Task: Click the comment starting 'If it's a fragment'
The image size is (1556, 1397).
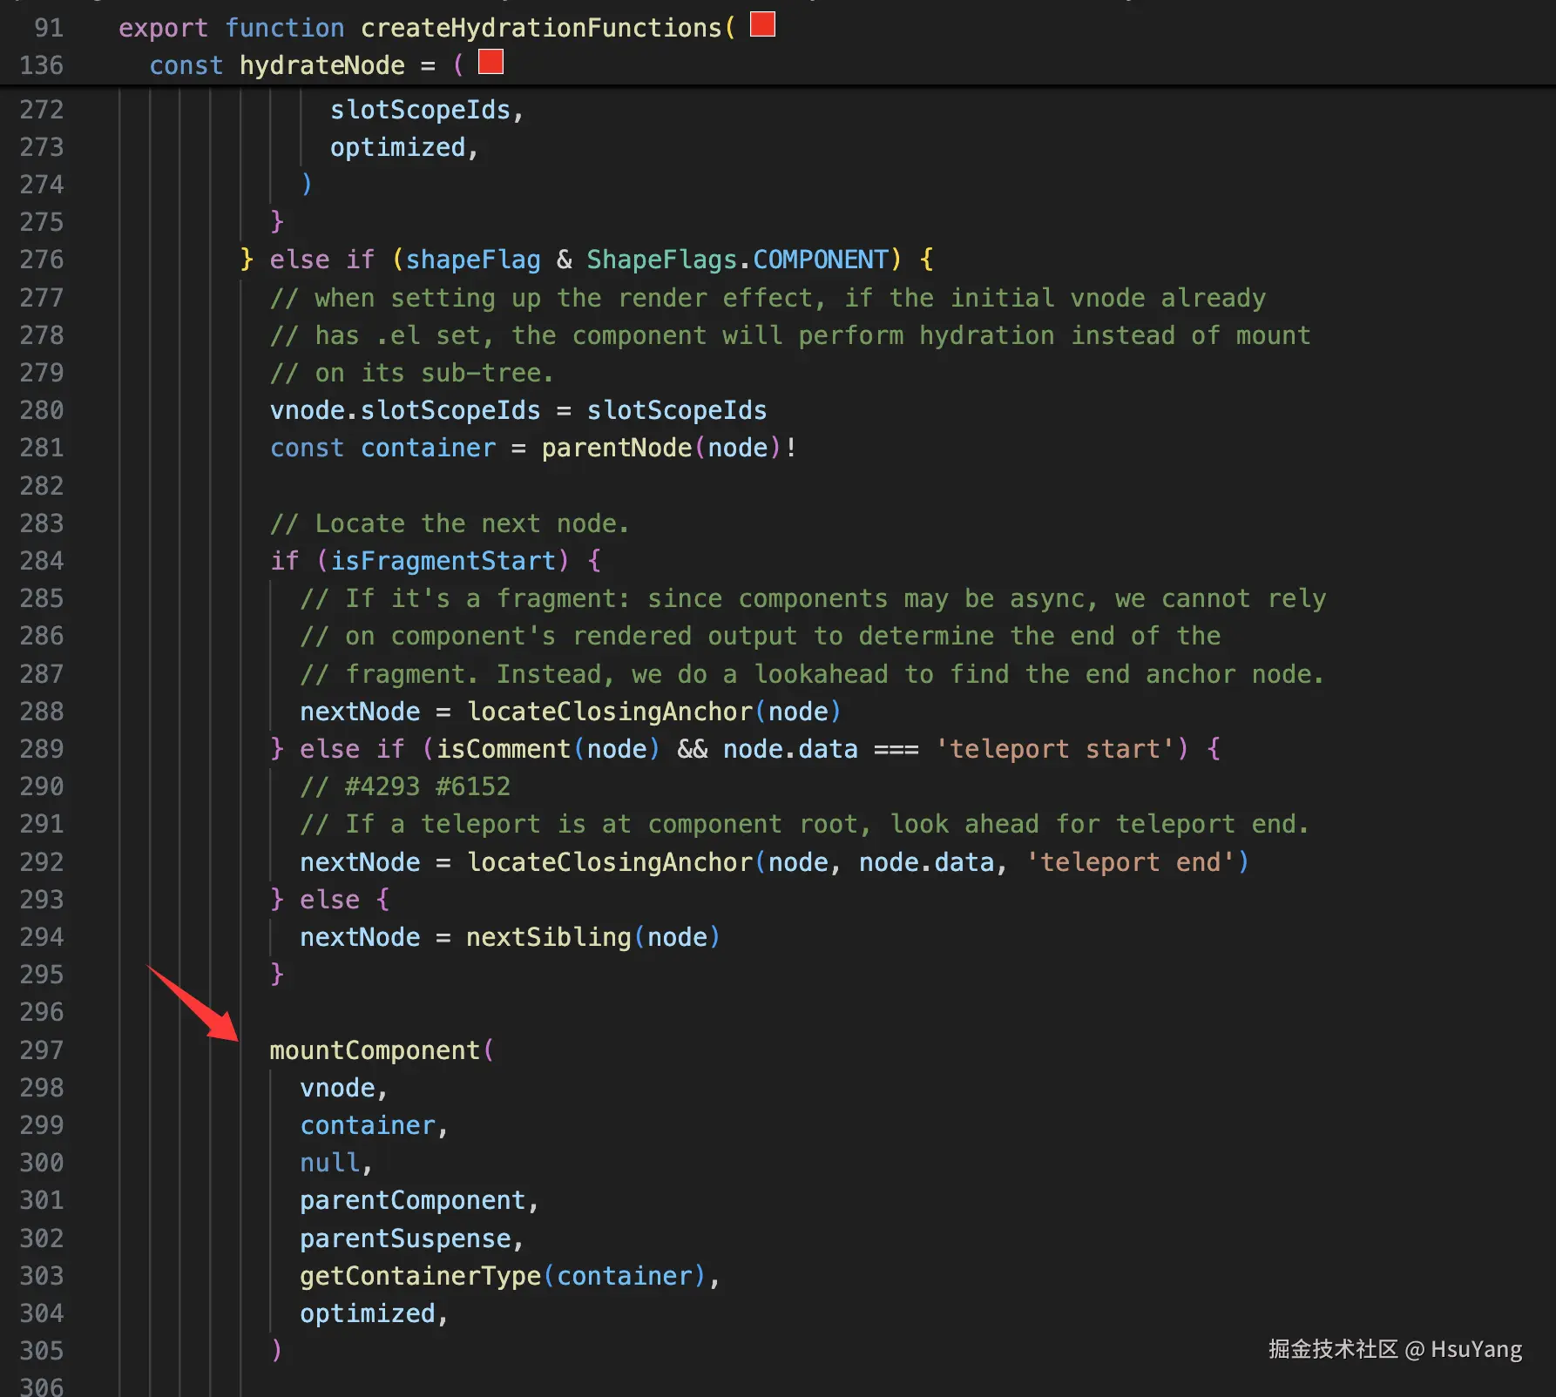Action: pos(813,598)
